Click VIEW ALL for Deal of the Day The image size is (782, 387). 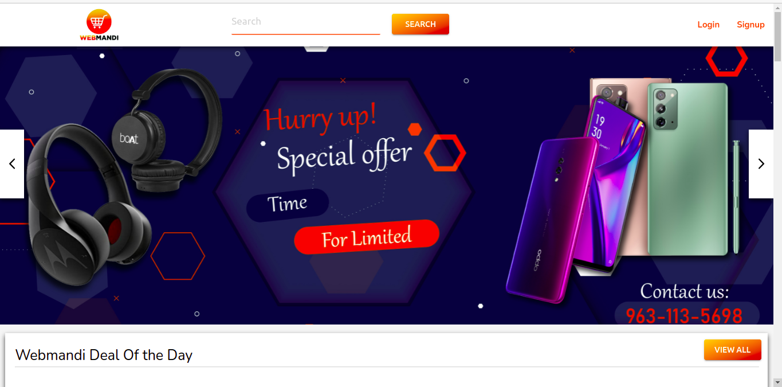732,350
